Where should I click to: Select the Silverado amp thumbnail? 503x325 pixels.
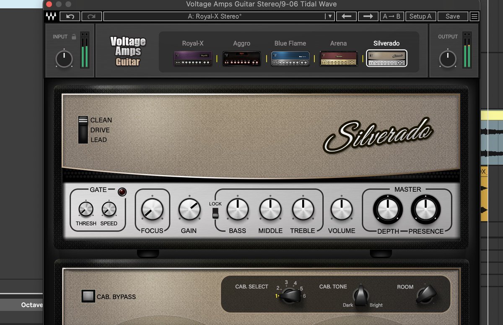click(386, 59)
